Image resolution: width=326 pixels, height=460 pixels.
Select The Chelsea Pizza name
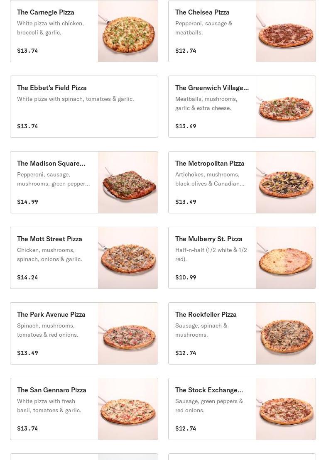202,12
